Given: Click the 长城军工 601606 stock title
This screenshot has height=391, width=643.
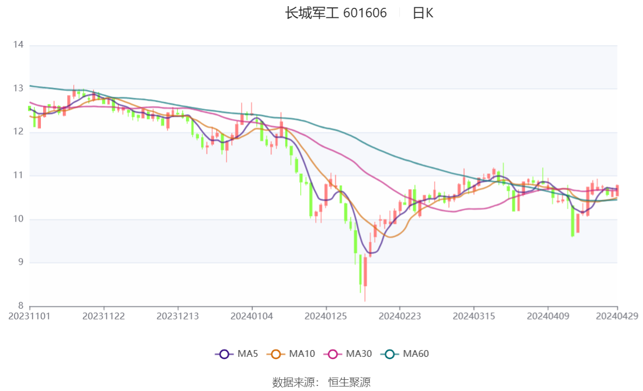Looking at the screenshot, I should pos(336,13).
